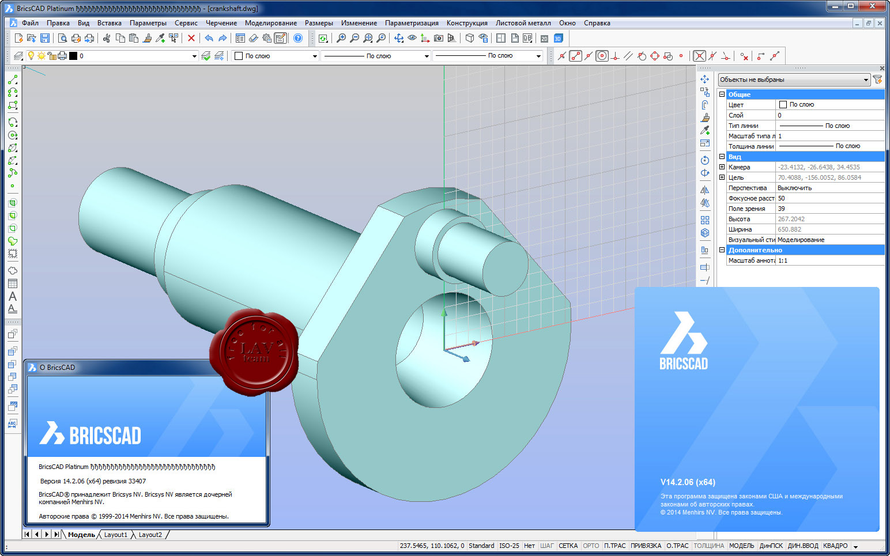This screenshot has width=890, height=556.
Task: Cut selection using the scissors icon
Action: (107, 38)
